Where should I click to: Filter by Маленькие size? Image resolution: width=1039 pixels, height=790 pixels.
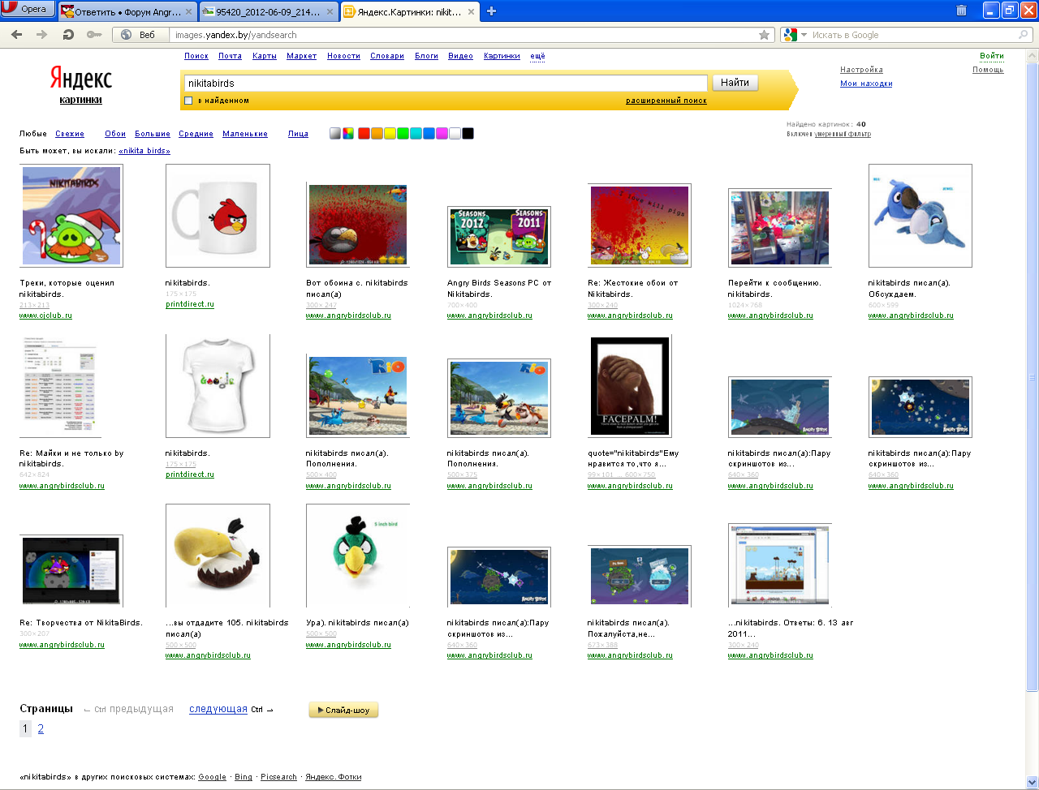(x=245, y=134)
